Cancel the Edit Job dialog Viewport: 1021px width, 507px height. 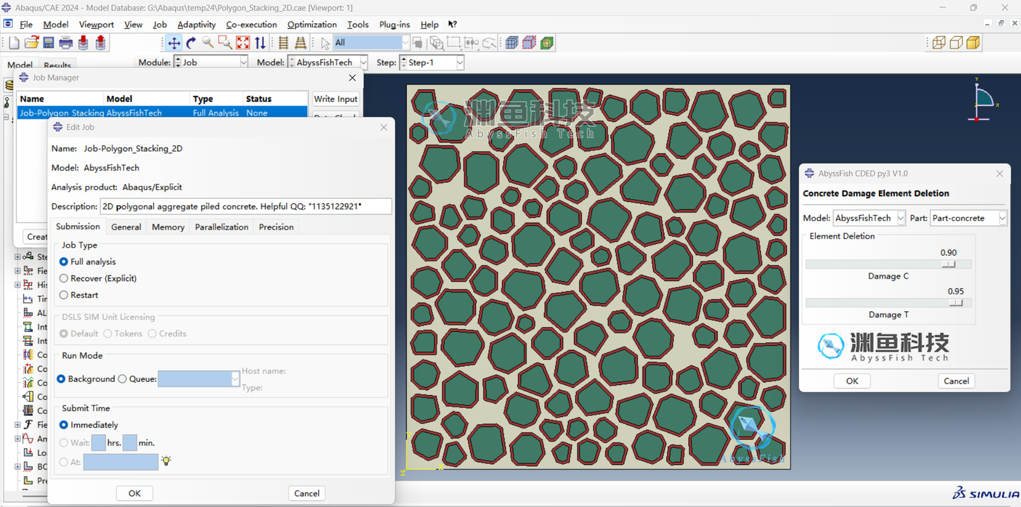[x=307, y=493]
